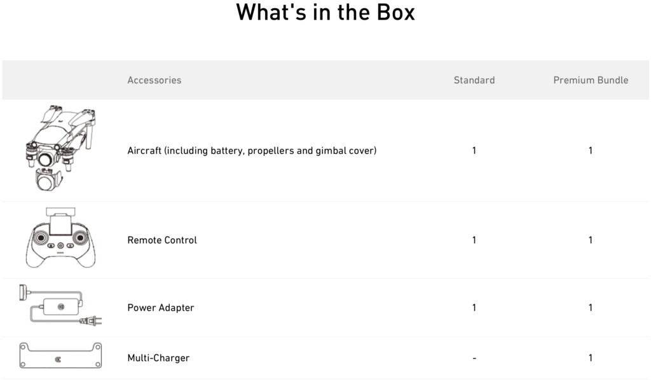Click the gimbal cover below the drone
The image size is (651, 380).
pyautogui.click(x=48, y=179)
